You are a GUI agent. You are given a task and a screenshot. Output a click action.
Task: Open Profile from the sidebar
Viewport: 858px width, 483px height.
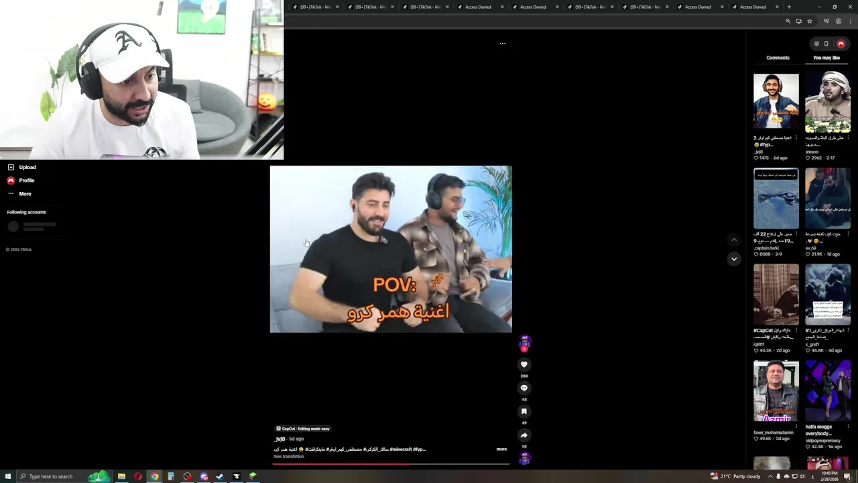click(20, 180)
